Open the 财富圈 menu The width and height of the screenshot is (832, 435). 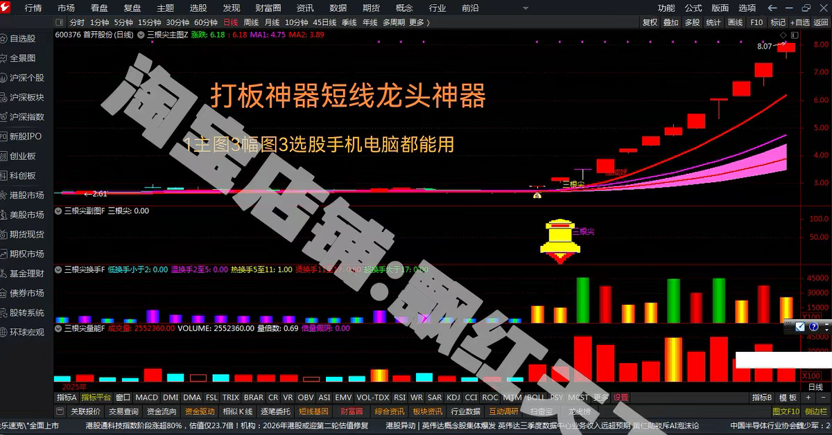[x=268, y=8]
